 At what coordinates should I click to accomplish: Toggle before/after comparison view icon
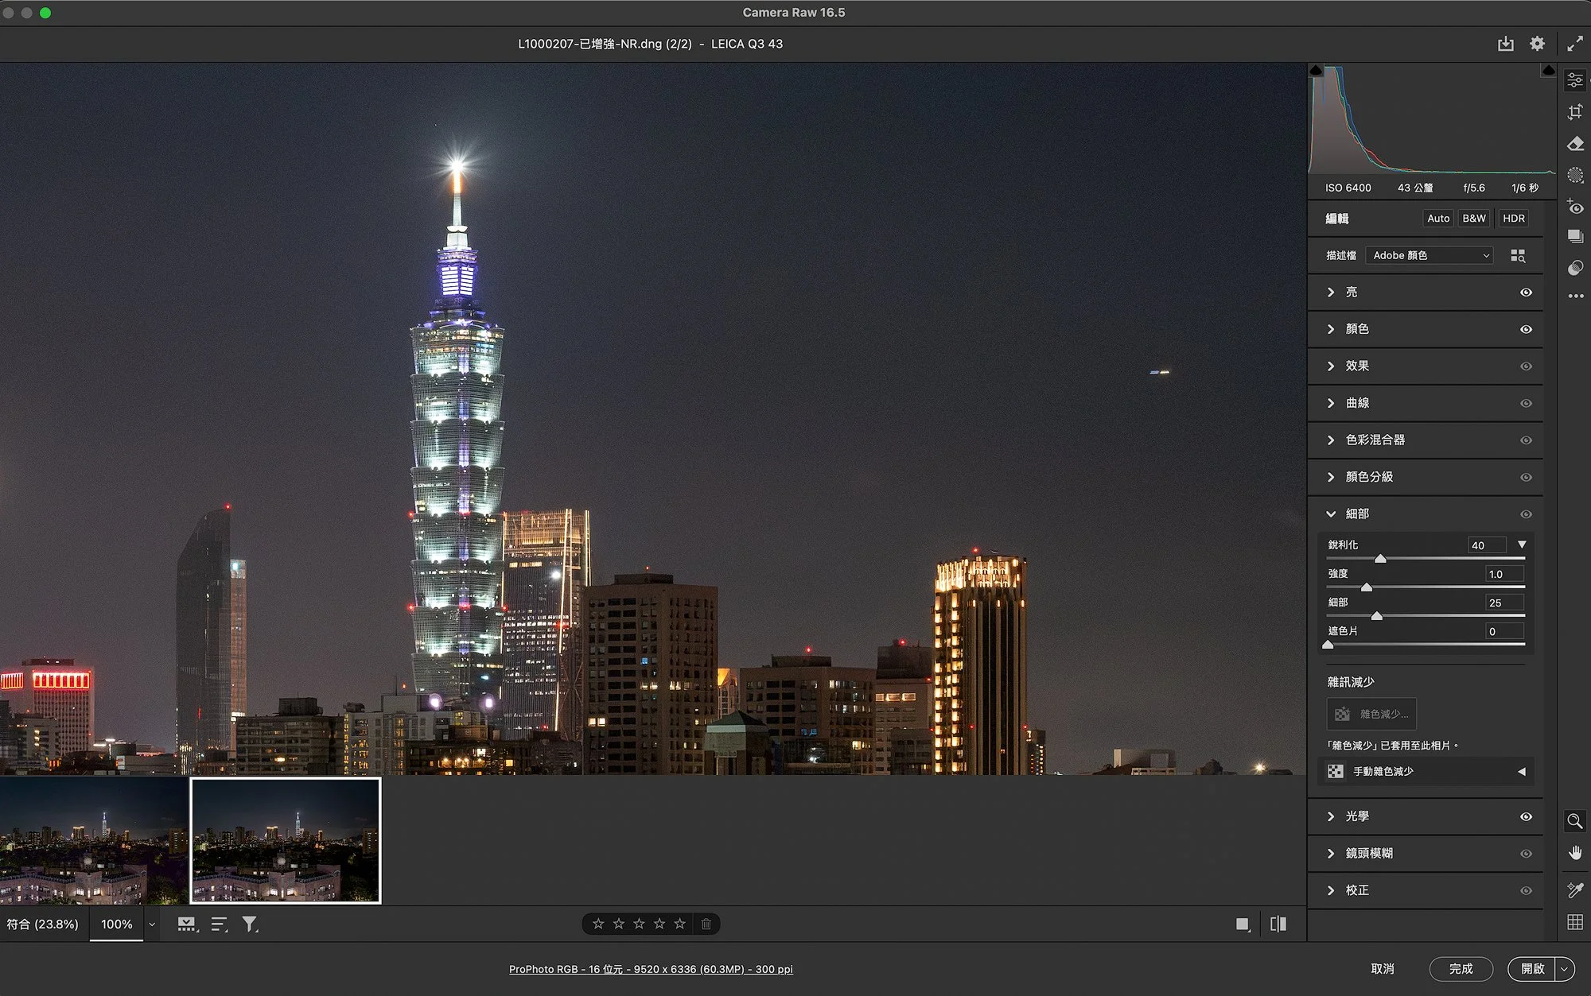click(x=1278, y=924)
